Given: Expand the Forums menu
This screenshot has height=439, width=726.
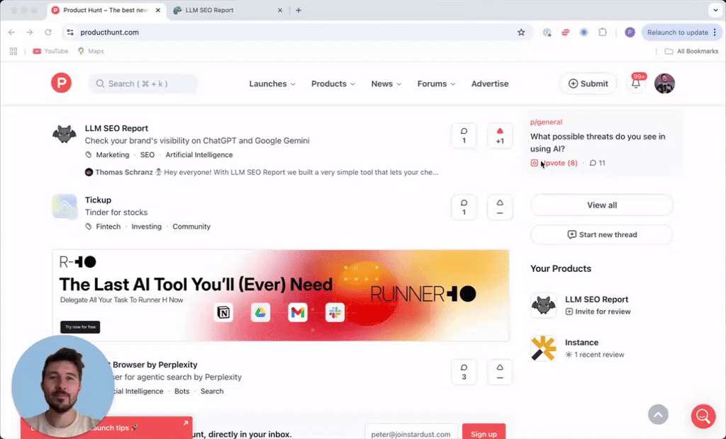Looking at the screenshot, I should click(436, 84).
